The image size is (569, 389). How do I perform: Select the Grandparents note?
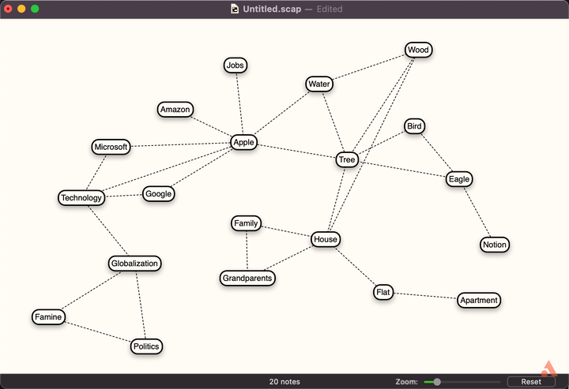coord(247,279)
